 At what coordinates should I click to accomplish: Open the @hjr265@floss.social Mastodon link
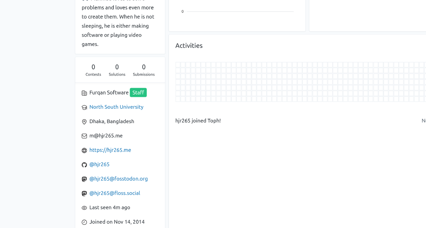point(114,193)
